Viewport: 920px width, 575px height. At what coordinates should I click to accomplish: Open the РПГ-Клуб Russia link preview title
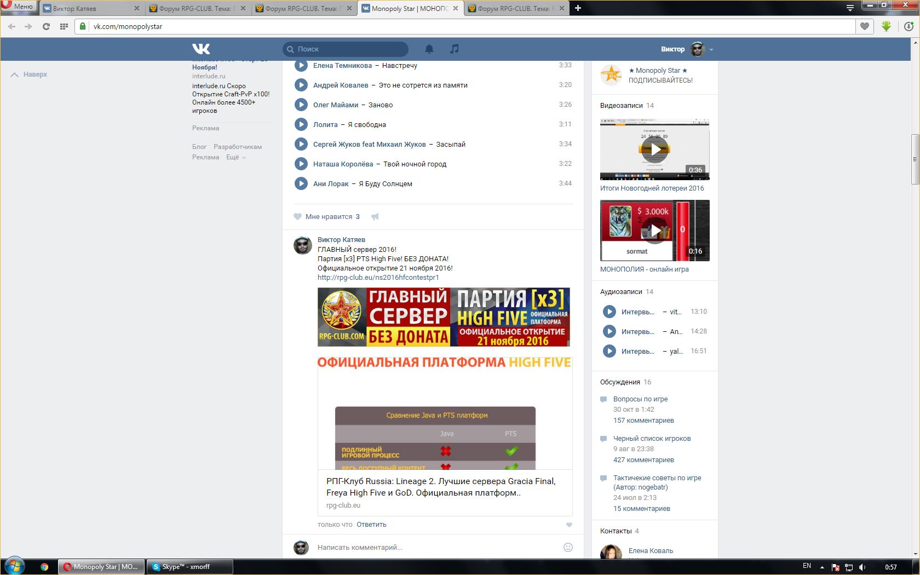441,487
